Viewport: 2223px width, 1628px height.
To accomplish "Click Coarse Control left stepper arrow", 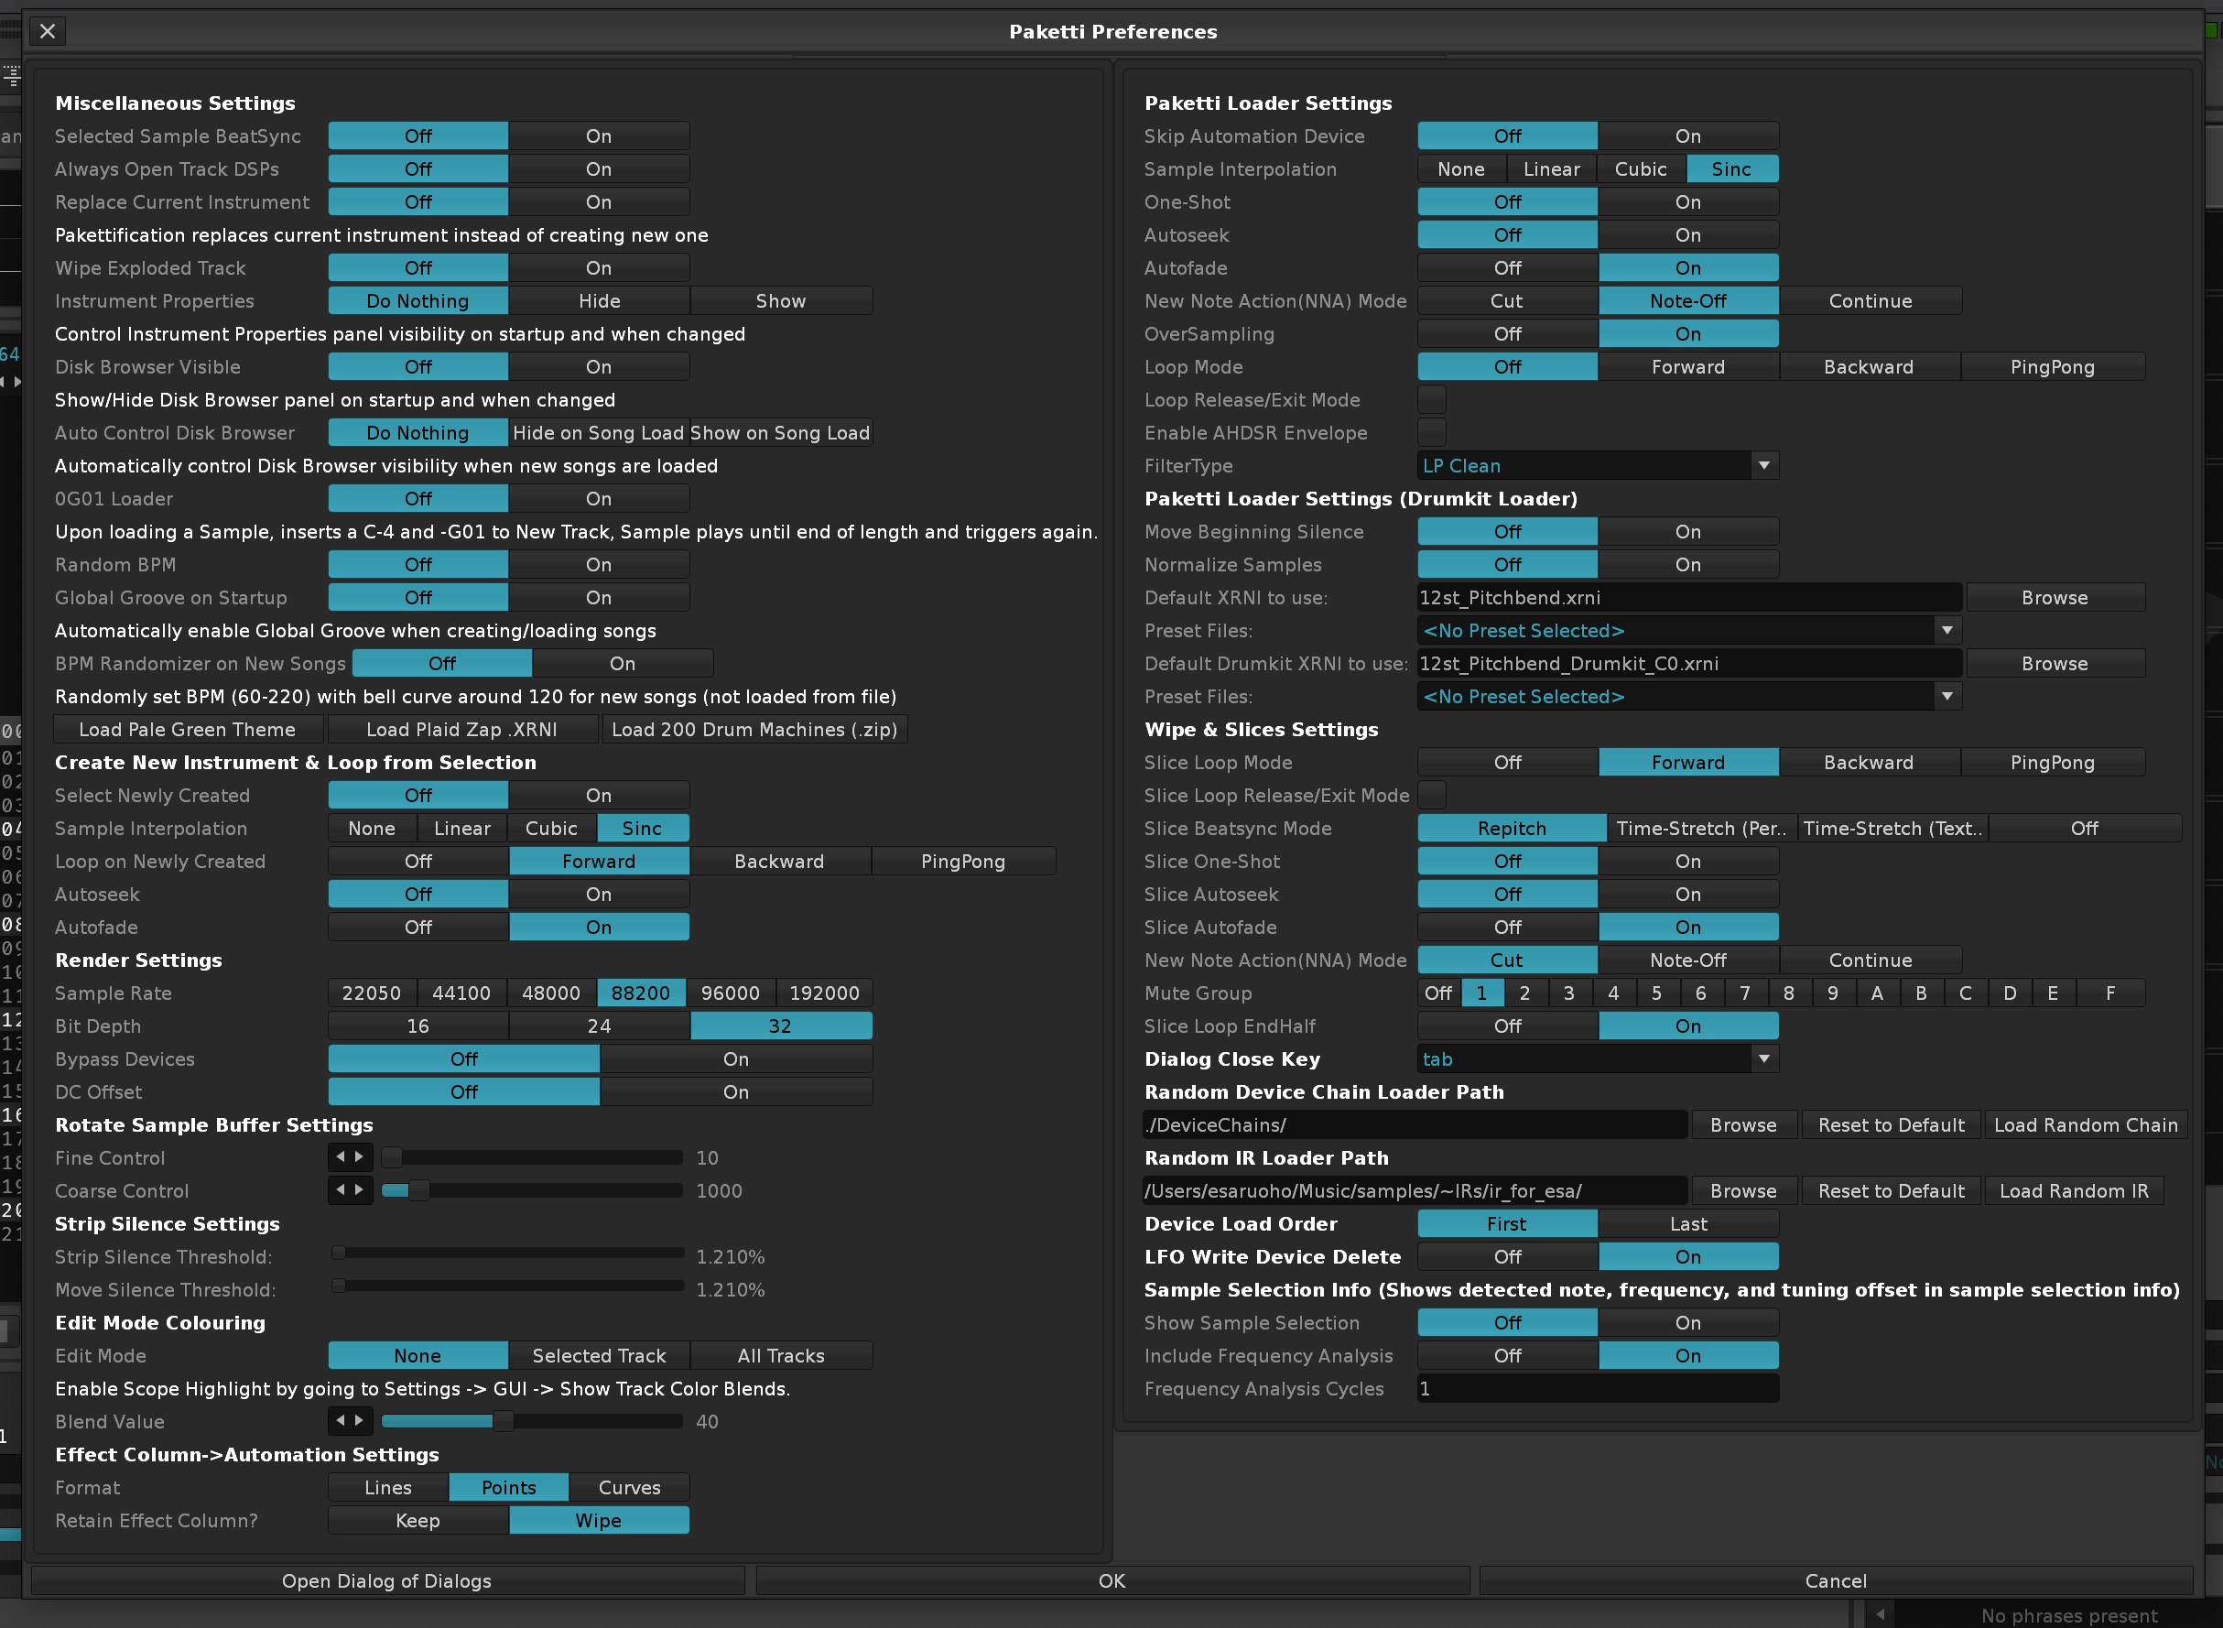I will 341,1189.
